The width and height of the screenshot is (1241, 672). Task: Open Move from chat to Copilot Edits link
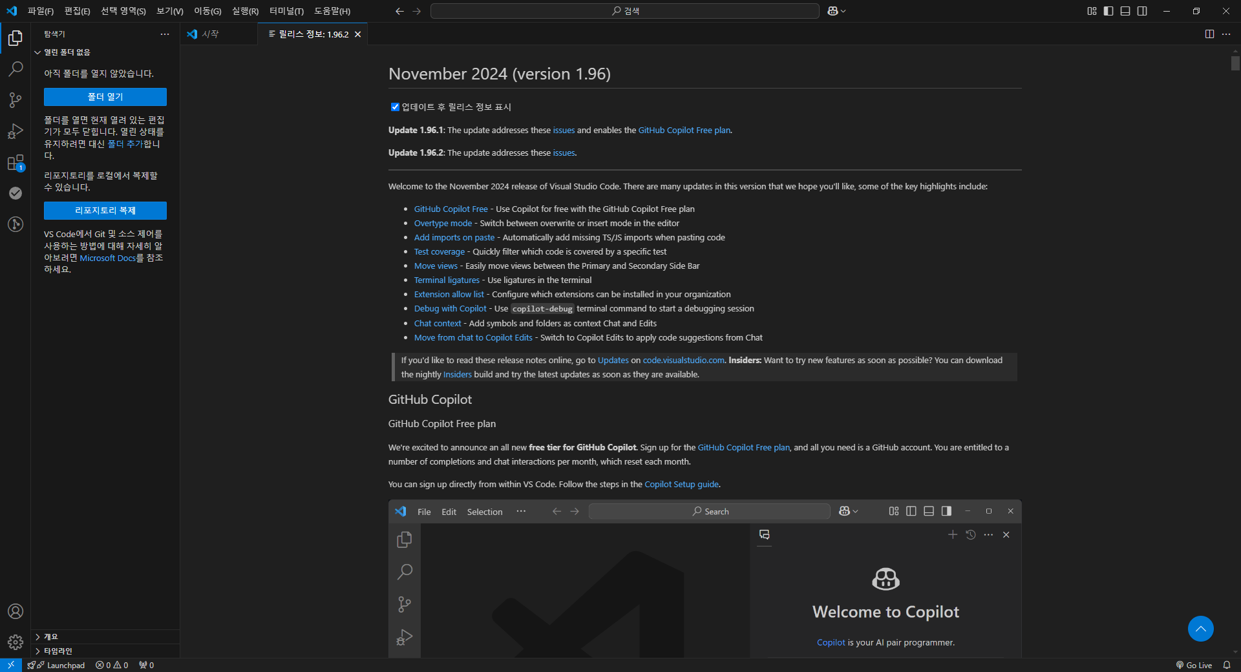click(473, 338)
